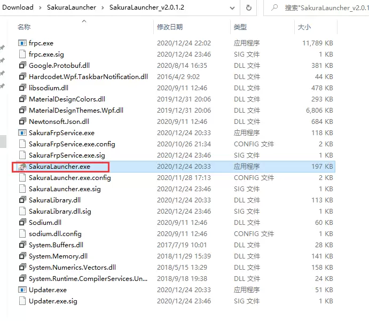Click the 197 KB size value
The width and height of the screenshot is (369, 321).
pos(323,167)
